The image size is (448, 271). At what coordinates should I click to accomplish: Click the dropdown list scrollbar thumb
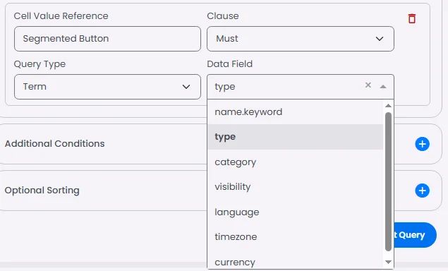388,182
